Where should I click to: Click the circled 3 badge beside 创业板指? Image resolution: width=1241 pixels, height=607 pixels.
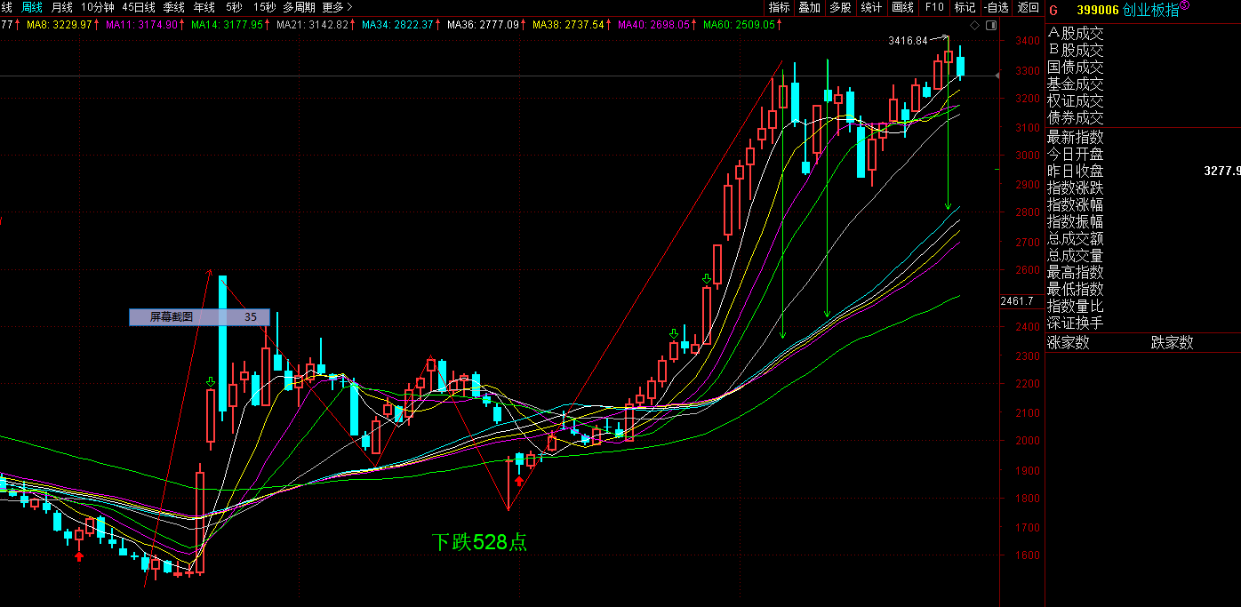pos(1184,6)
